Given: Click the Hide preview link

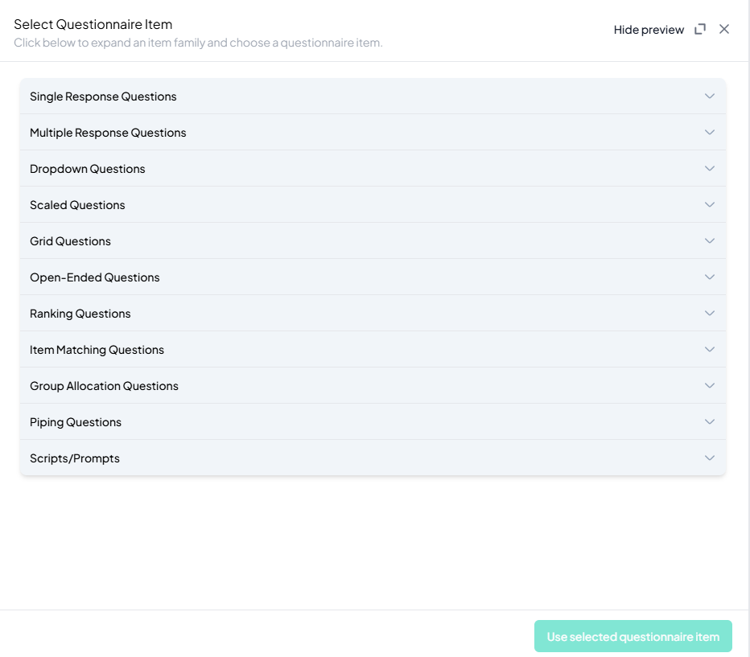Looking at the screenshot, I should [649, 30].
